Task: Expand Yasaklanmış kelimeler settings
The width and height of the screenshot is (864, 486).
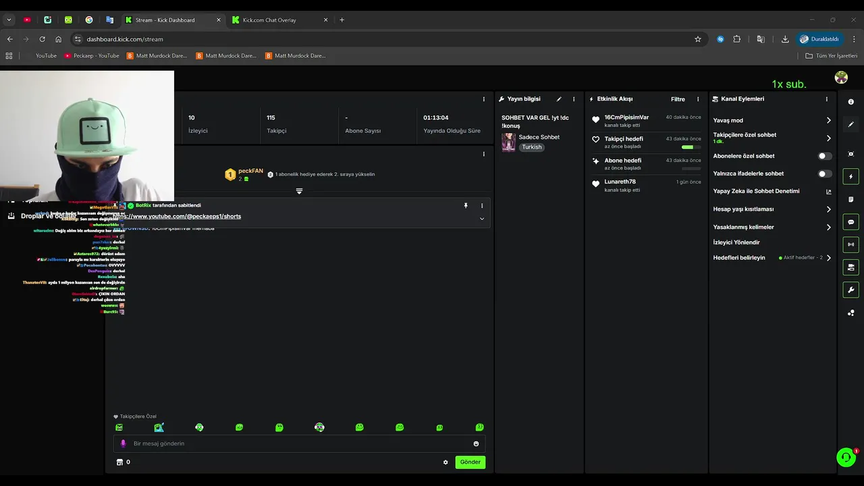Action: pyautogui.click(x=829, y=227)
